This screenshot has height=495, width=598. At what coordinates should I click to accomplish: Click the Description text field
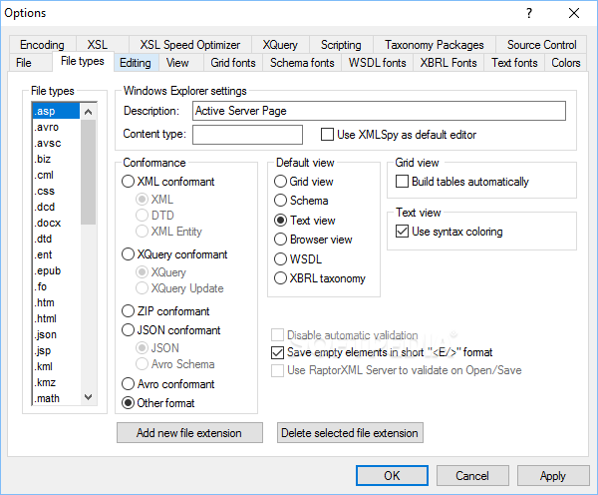[379, 111]
